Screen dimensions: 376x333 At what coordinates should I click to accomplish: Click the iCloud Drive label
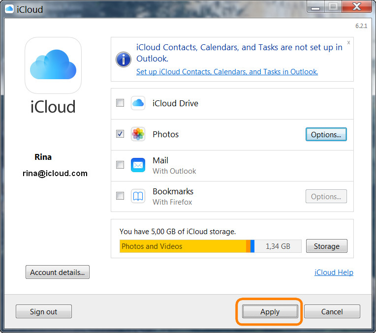point(175,103)
